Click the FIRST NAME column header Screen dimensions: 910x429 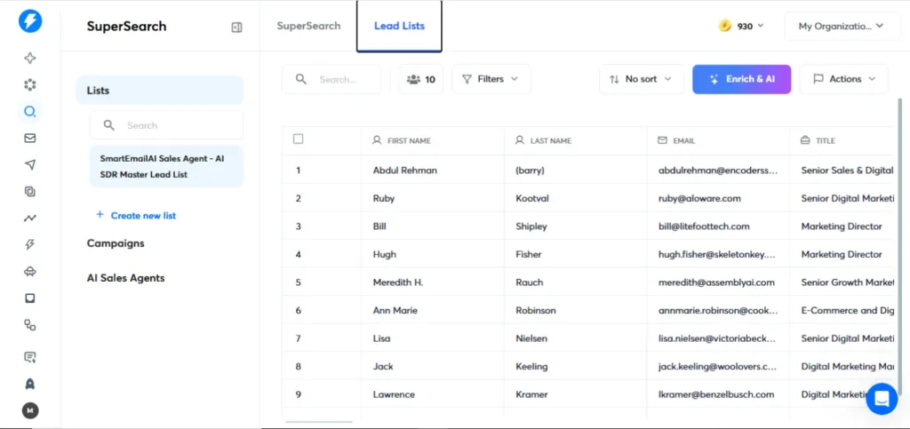click(x=433, y=140)
